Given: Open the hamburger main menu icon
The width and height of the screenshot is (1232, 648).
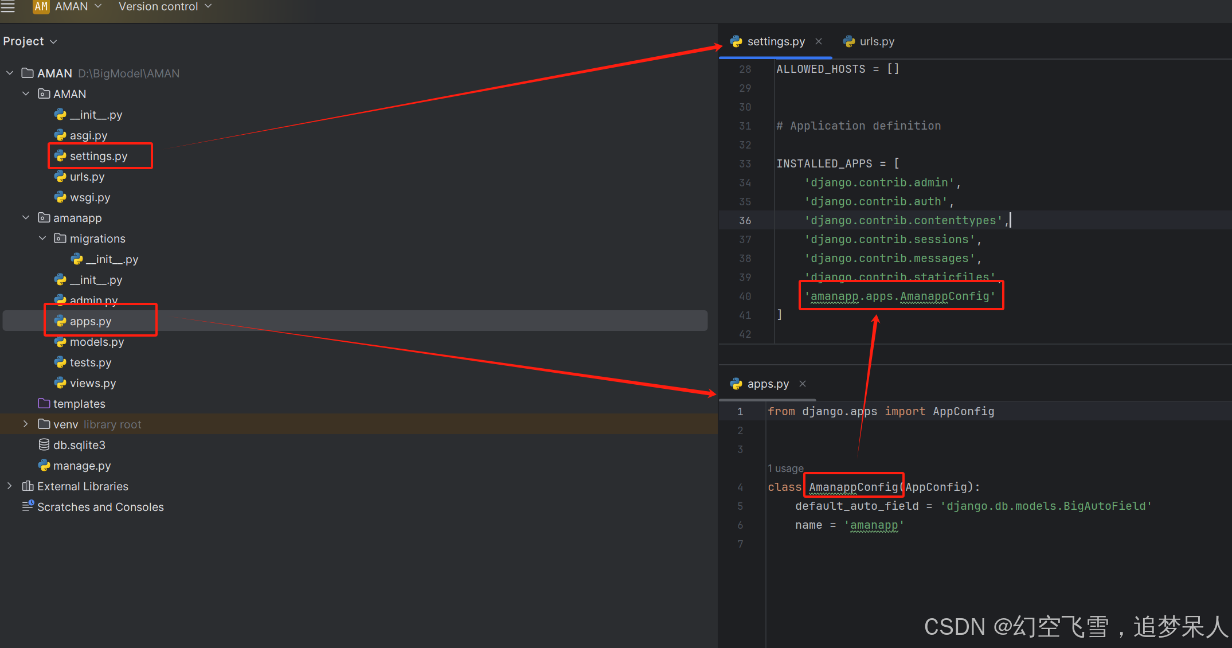Looking at the screenshot, I should coord(9,7).
